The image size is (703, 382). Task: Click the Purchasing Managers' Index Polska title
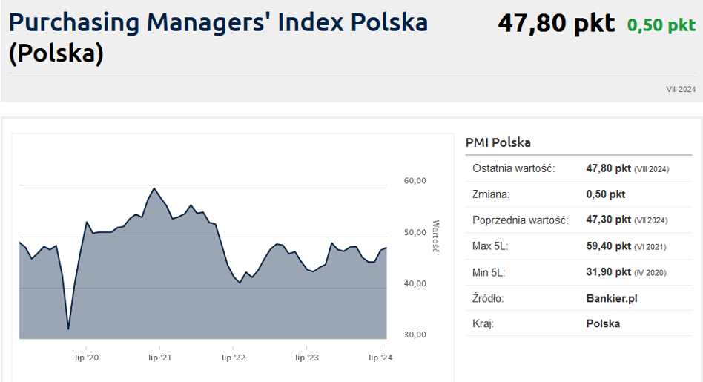[218, 22]
